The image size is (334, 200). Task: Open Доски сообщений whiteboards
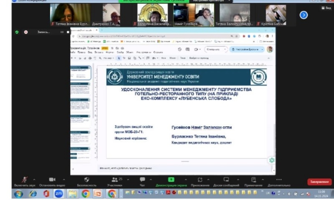[226, 182]
